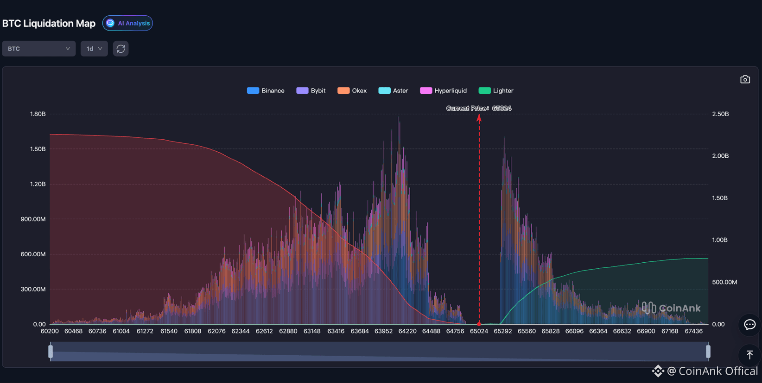Click the 500.00M right axis value

[724, 282]
